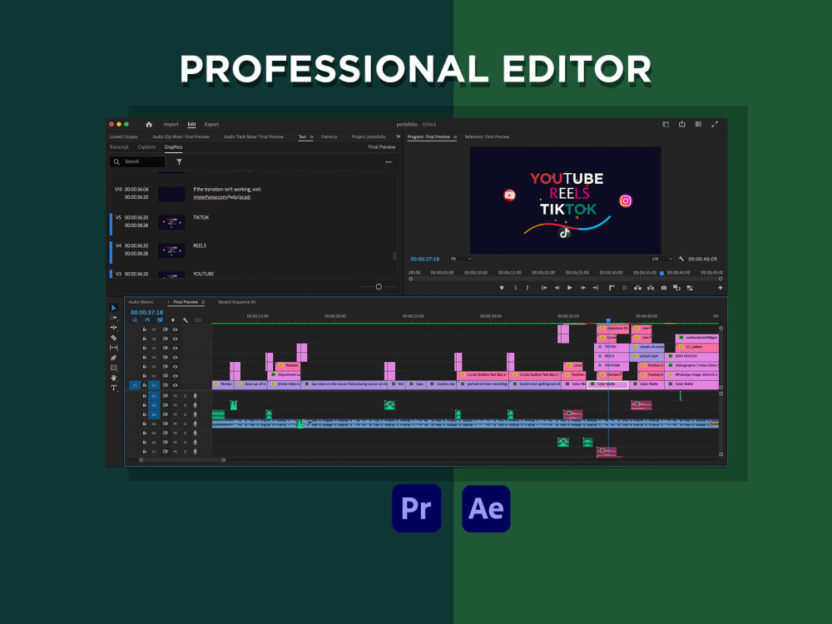Select the Hand tool
The width and height of the screenshot is (832, 624).
[x=113, y=377]
